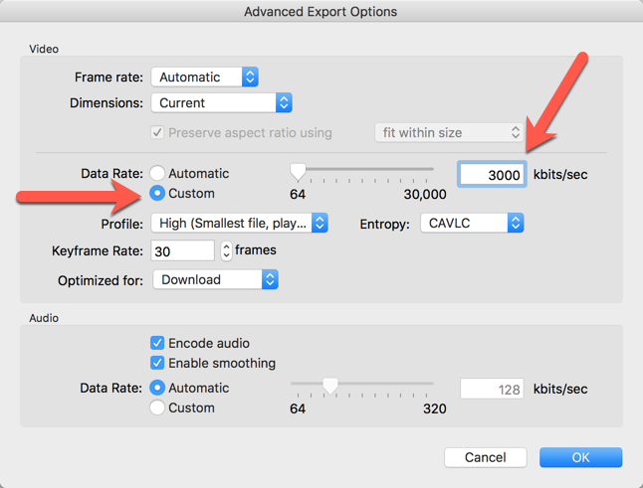Disable the Encode audio checkbox

(157, 343)
